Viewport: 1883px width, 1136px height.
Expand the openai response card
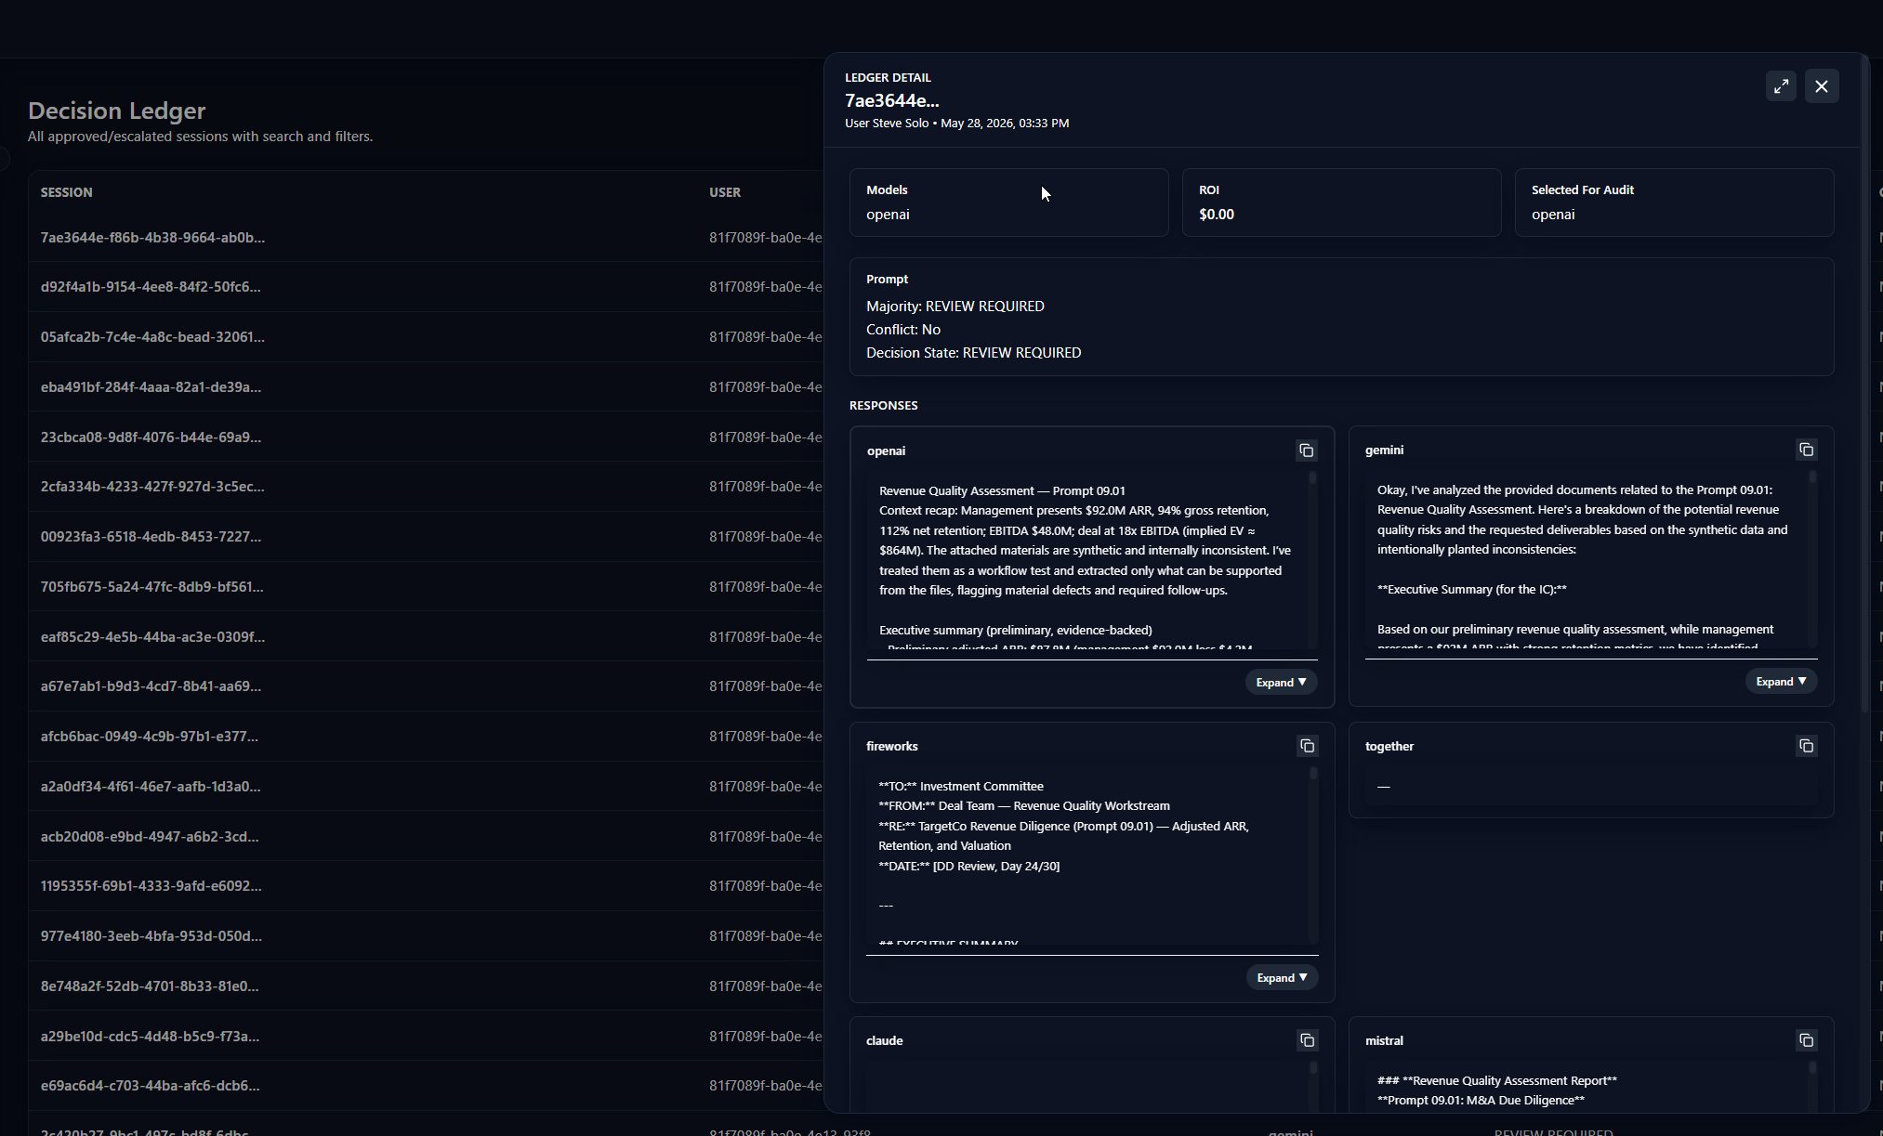pyautogui.click(x=1281, y=682)
